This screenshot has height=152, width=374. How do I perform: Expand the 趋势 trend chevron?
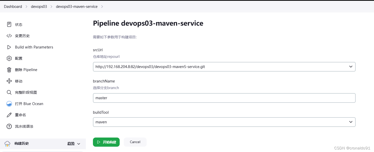pos(79,144)
